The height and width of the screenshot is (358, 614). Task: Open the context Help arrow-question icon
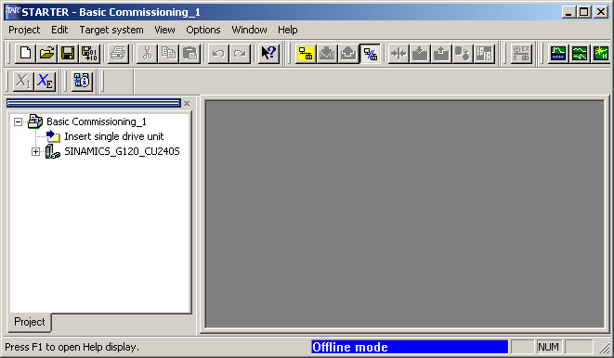tap(268, 53)
